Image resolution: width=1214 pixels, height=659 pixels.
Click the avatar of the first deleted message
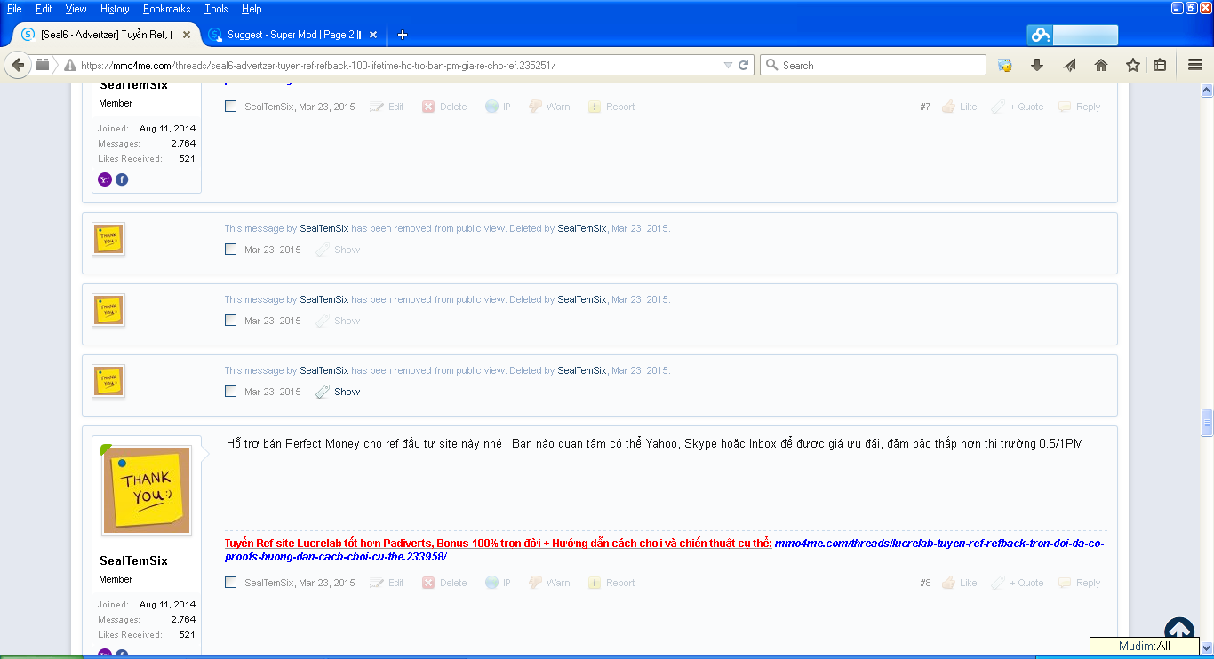(108, 239)
